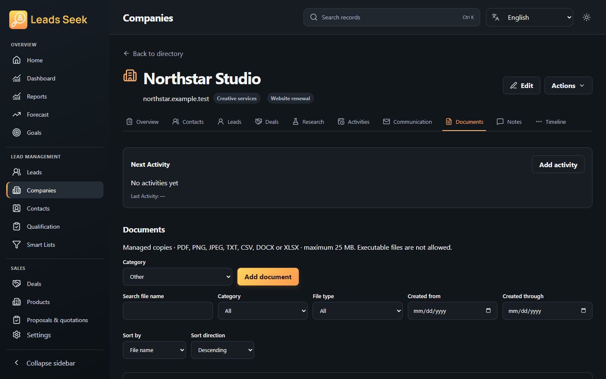Click the Northstar Studio building icon
606x379 pixels.
pyautogui.click(x=130, y=76)
